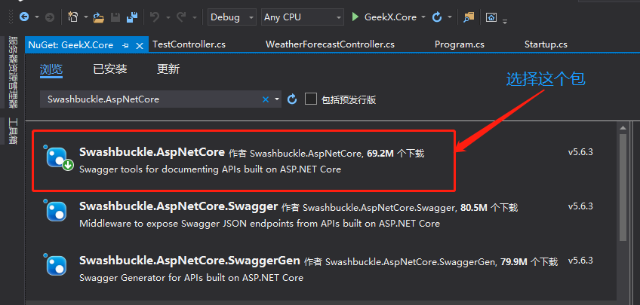The width and height of the screenshot is (640, 305).
Task: Click the package list scroll-up arrow
Action: pyautogui.click(x=623, y=127)
